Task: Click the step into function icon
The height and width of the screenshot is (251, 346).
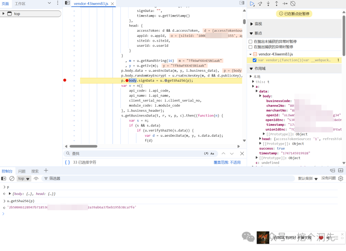Action: pyautogui.click(x=268, y=4)
